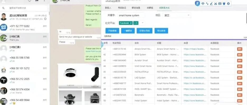Open chat 孟加拉智能家居

(25, 17)
